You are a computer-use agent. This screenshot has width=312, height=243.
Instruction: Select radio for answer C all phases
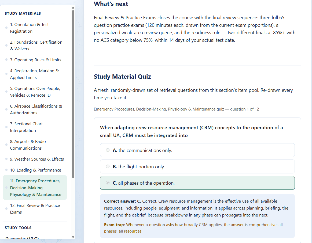[x=108, y=183]
